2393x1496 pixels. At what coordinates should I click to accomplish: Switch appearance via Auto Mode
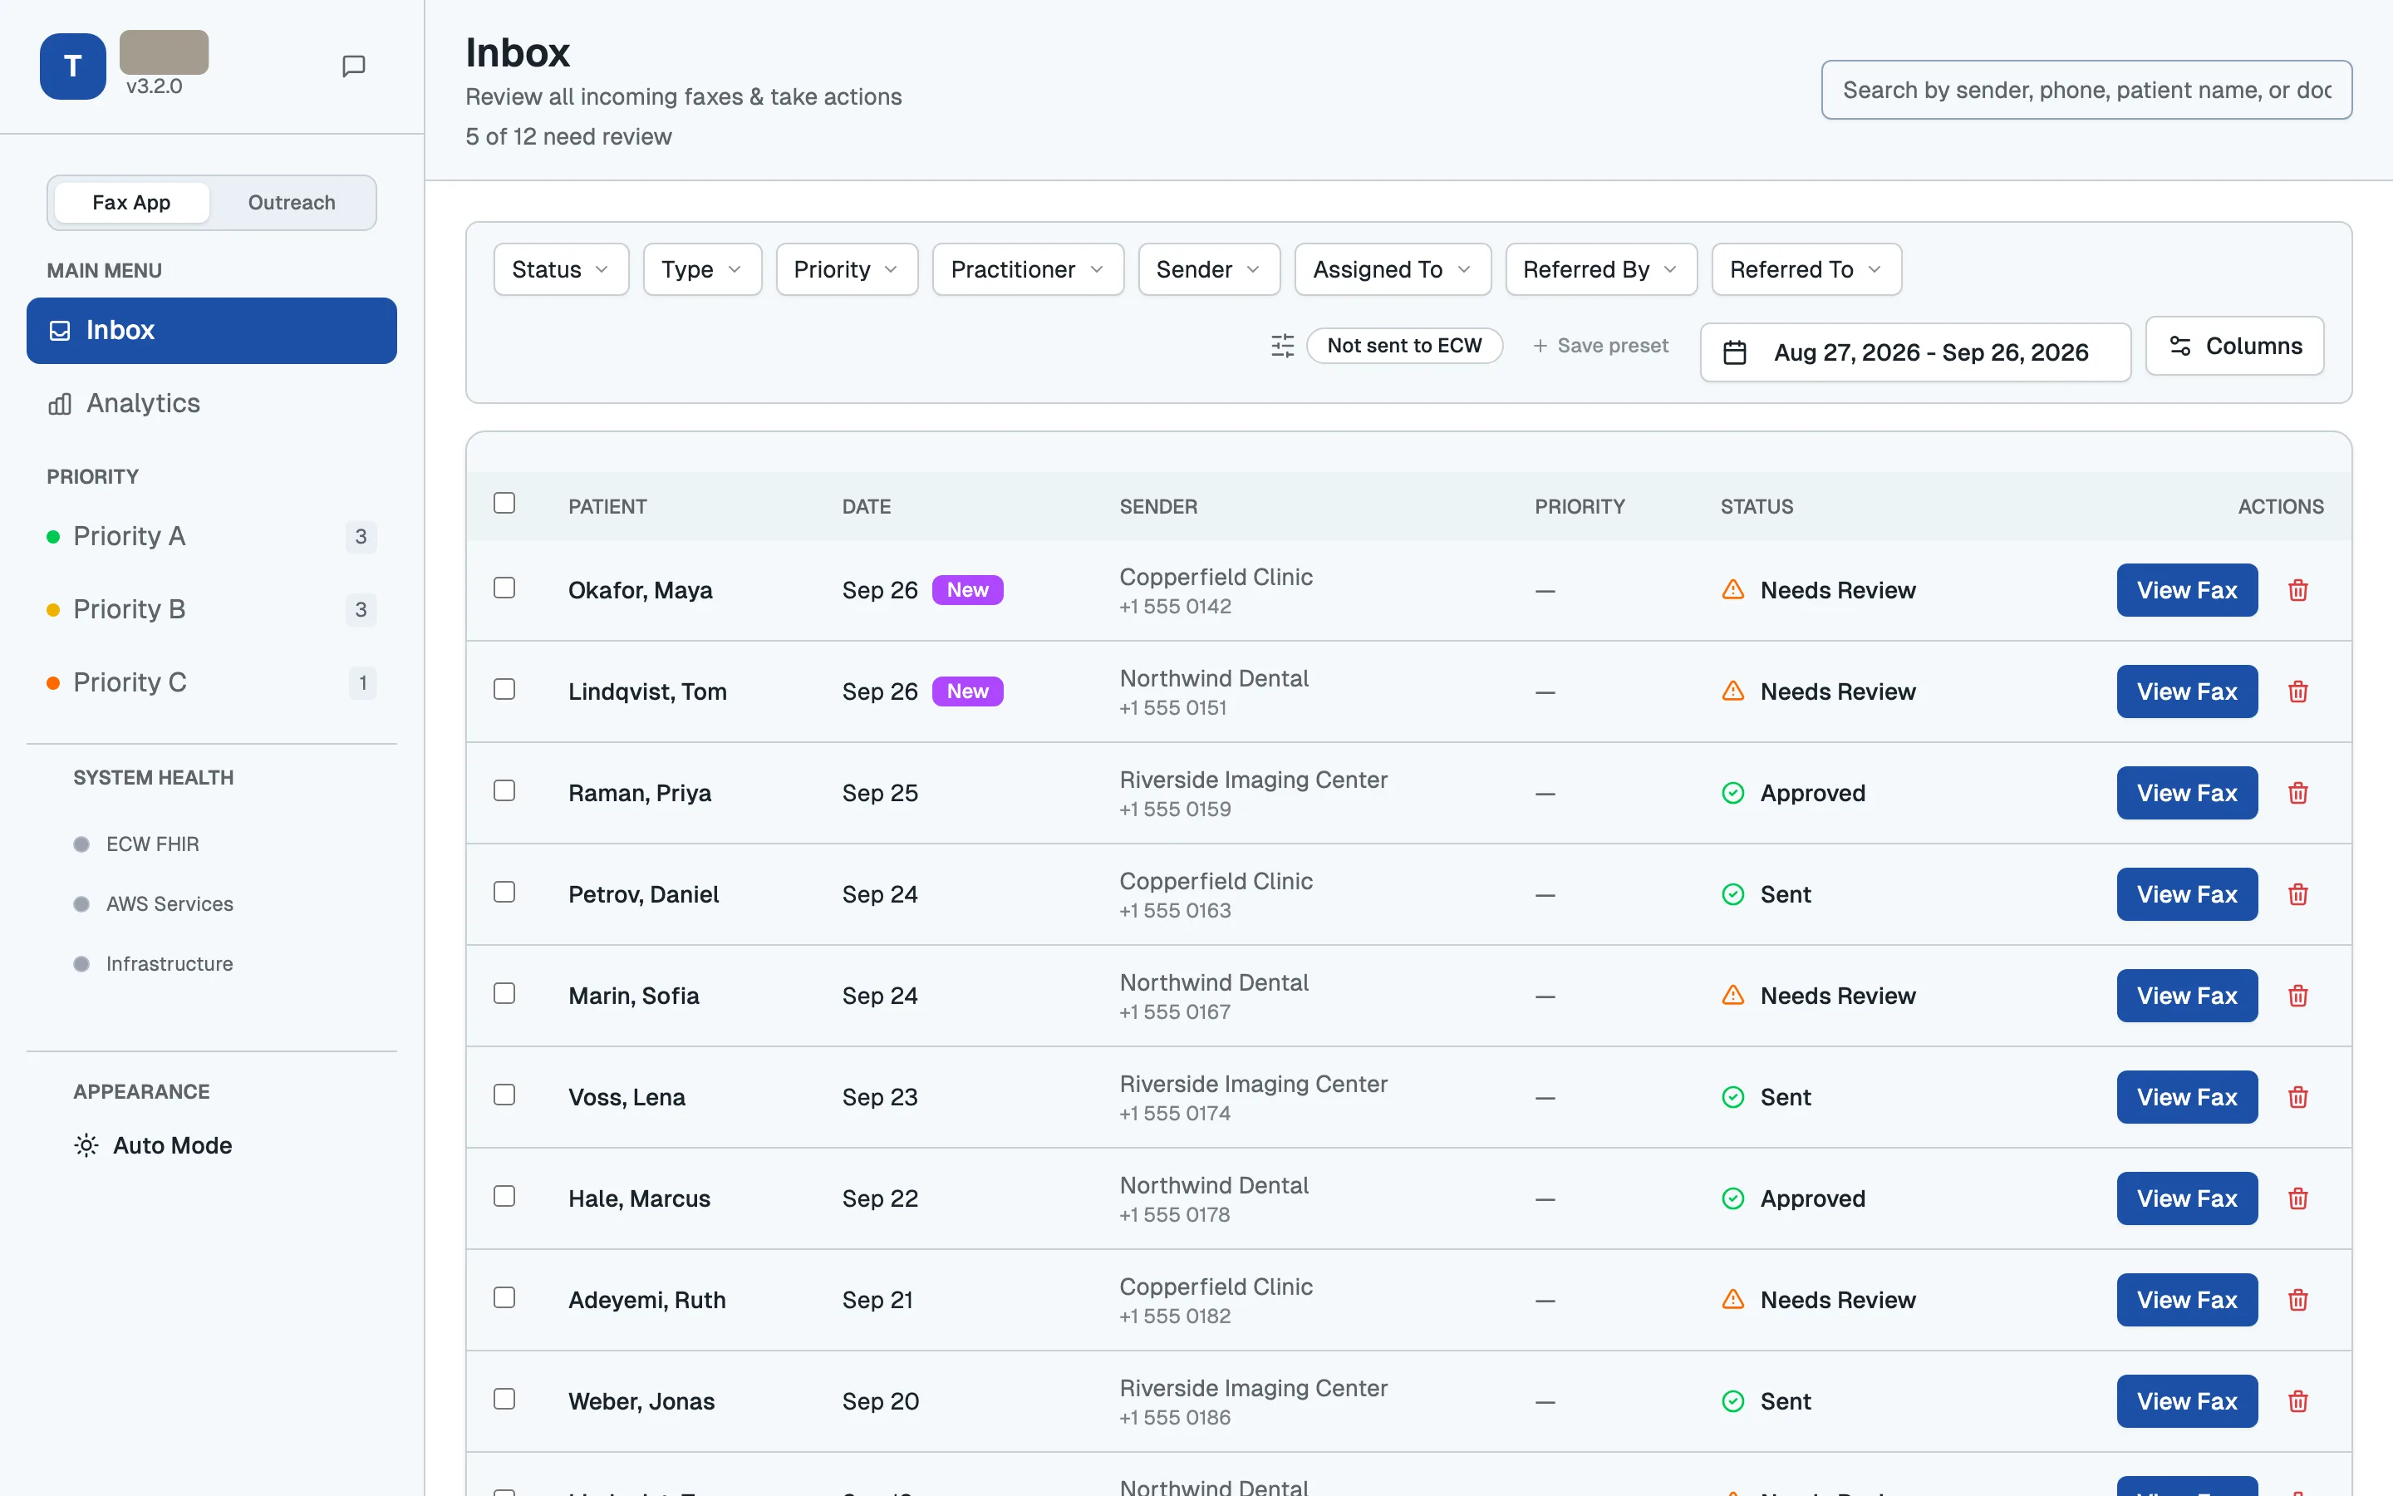153,1146
